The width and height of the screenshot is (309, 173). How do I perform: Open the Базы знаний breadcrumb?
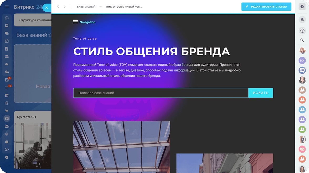click(86, 7)
